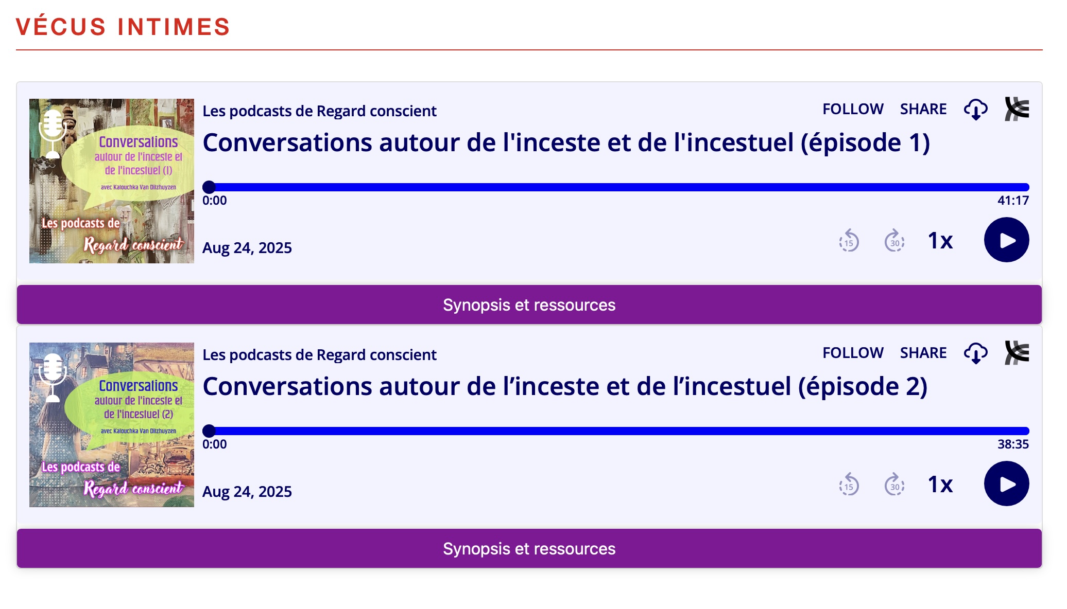Skip forward 30 seconds in episode 1
1067x609 pixels.
[894, 241]
